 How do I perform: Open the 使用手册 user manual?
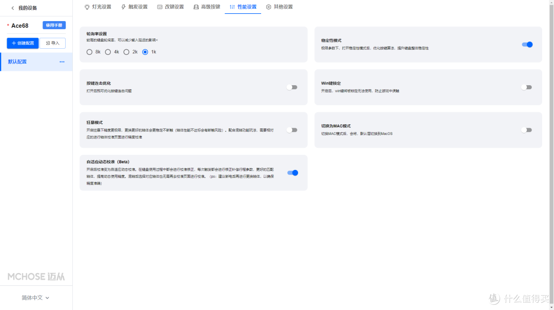(x=54, y=25)
